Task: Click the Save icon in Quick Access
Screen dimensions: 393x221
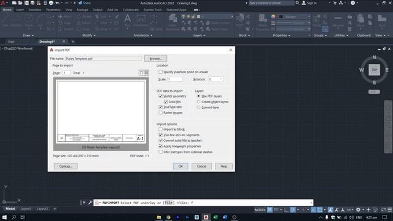Action: 26,3
